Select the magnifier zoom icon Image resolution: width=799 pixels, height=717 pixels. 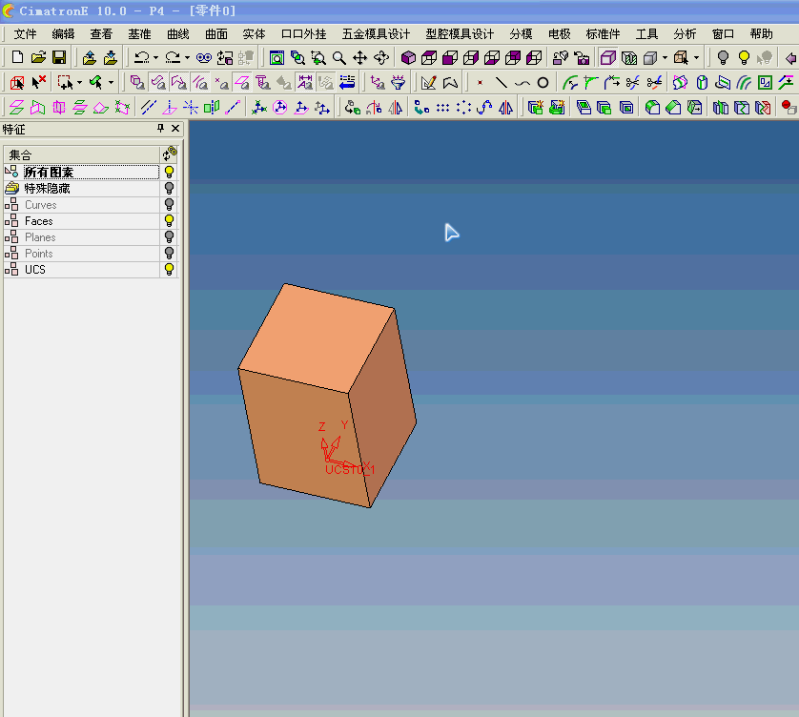pyautogui.click(x=338, y=57)
